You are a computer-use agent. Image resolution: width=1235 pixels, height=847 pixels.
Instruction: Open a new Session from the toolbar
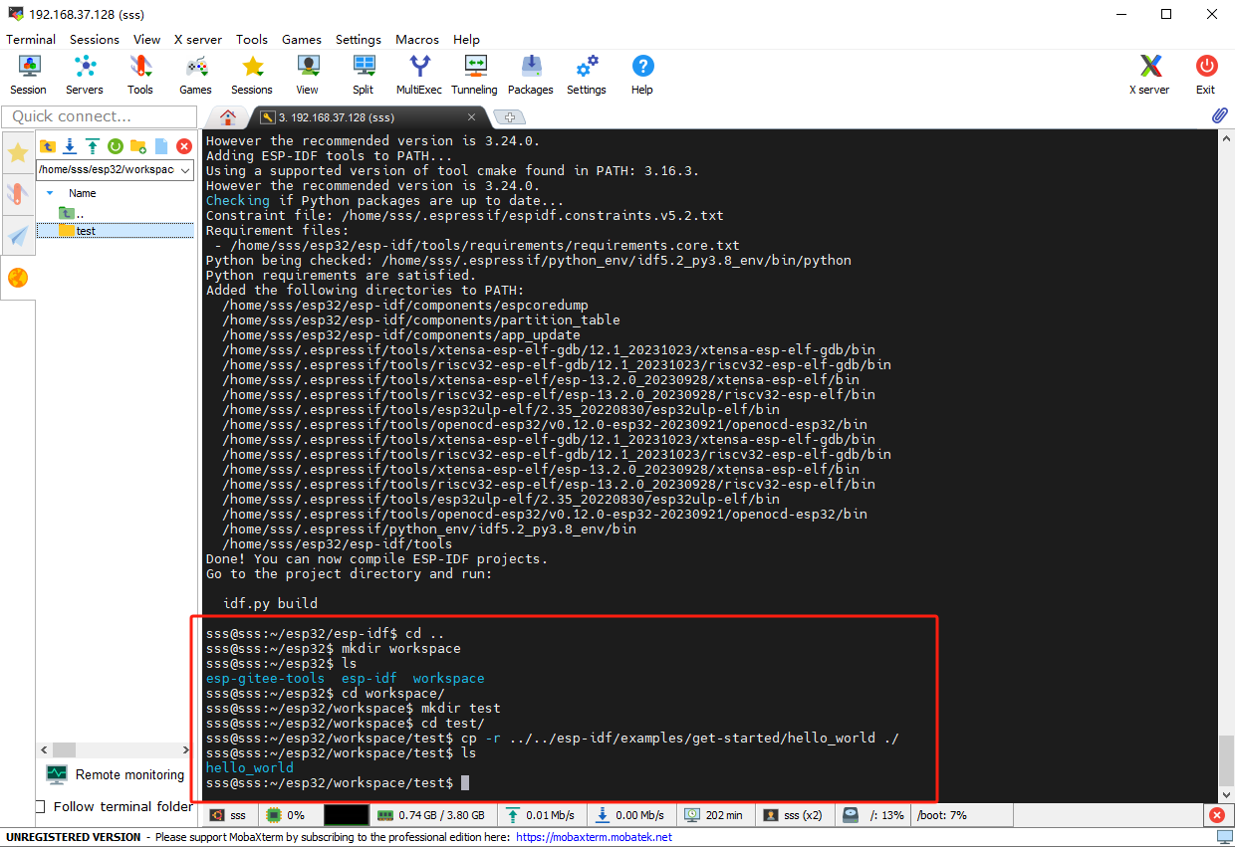click(x=28, y=76)
